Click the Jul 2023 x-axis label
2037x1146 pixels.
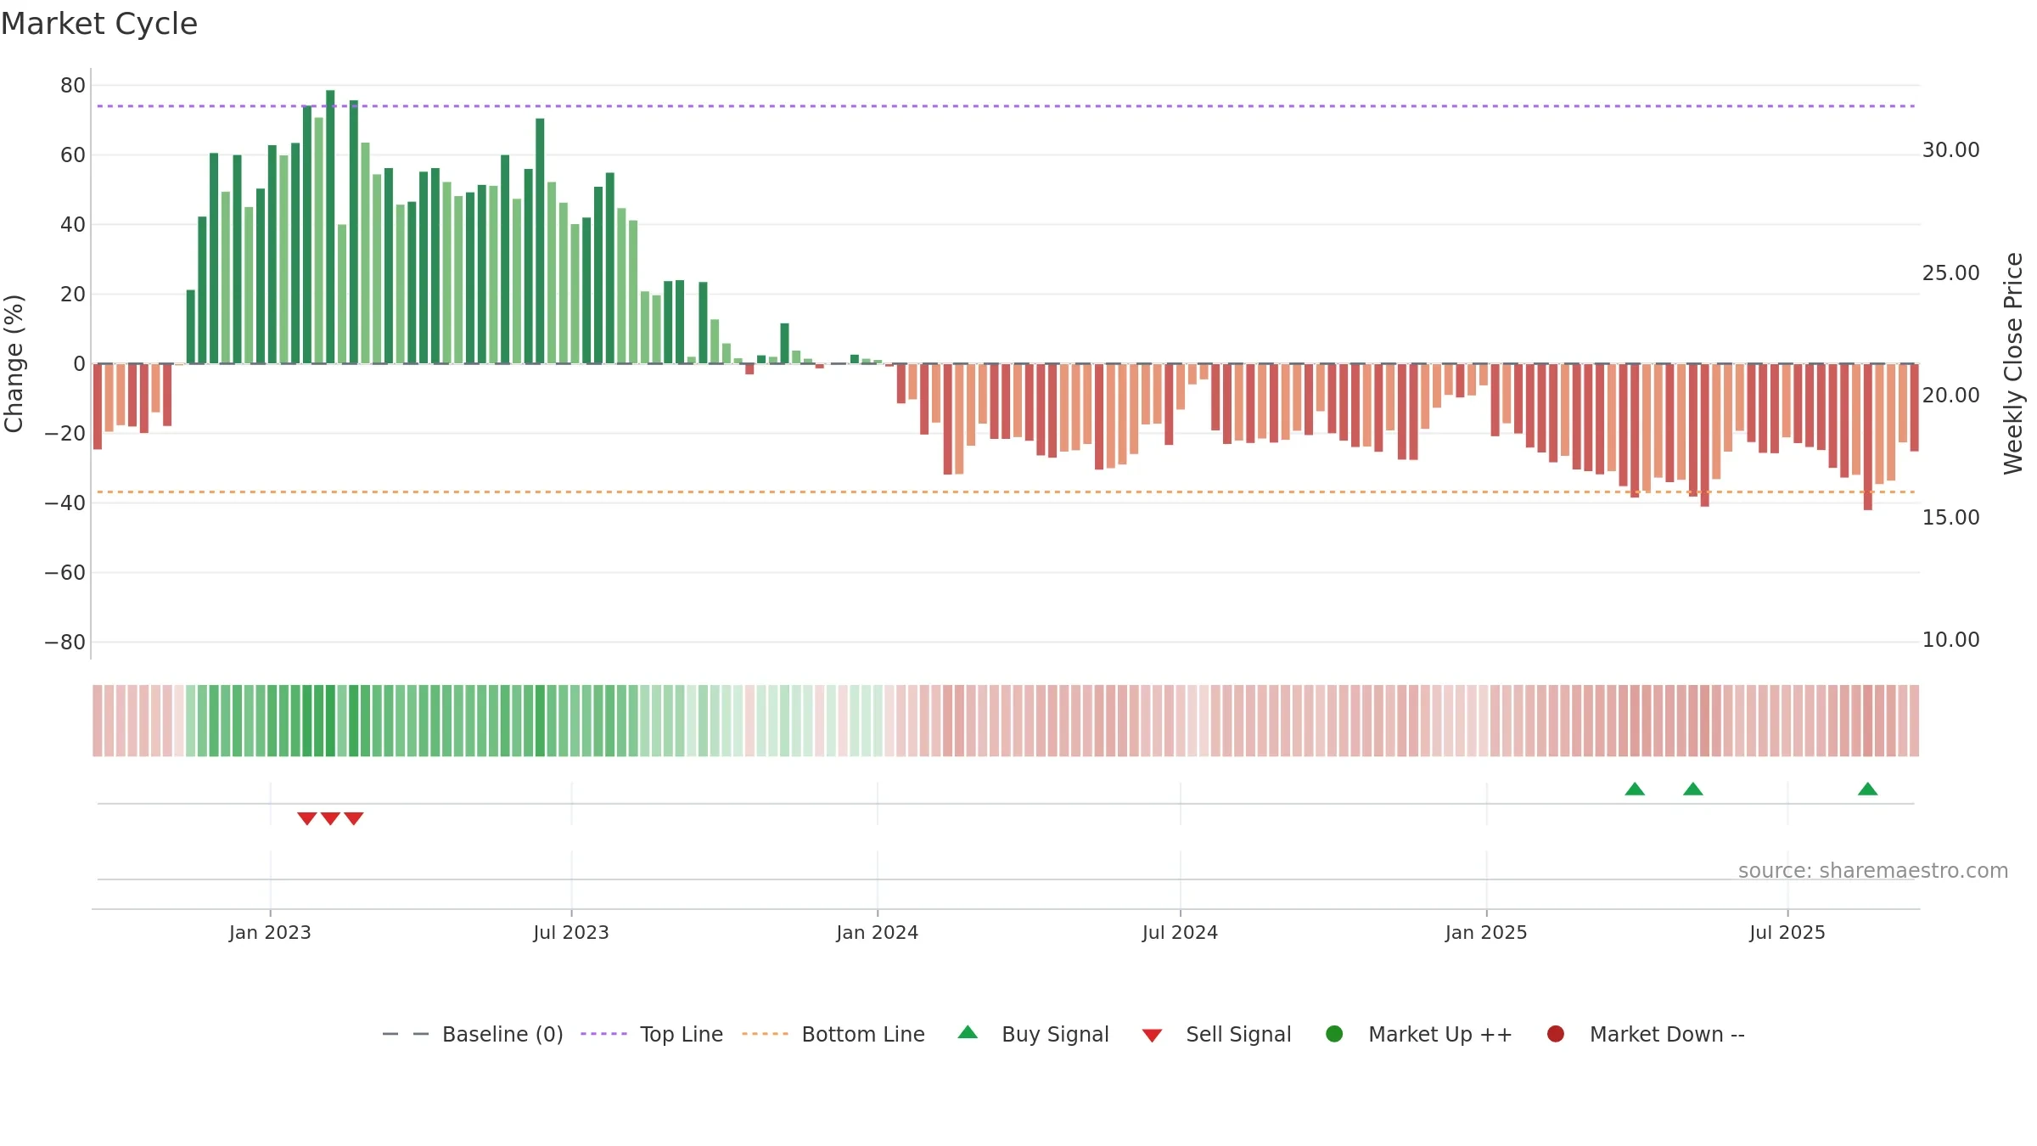(x=571, y=932)
